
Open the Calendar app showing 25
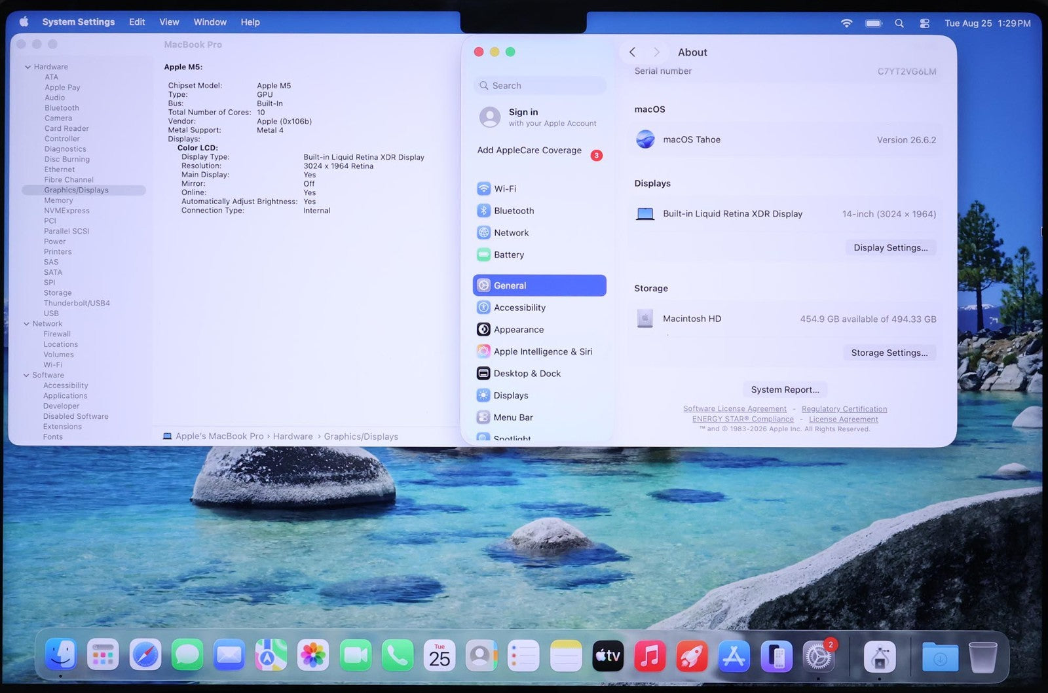point(440,654)
